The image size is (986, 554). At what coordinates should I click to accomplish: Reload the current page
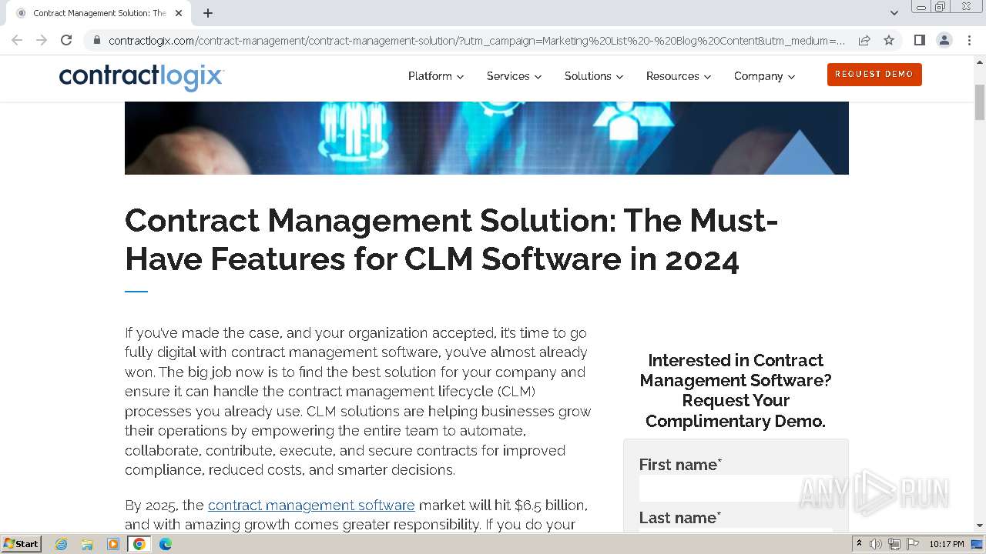(66, 40)
